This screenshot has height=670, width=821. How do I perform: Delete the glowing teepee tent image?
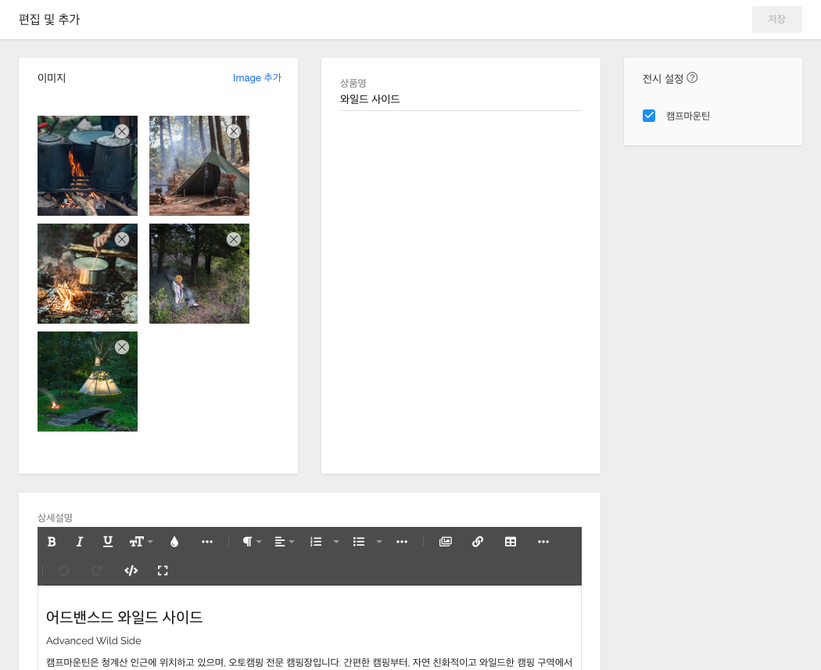pyautogui.click(x=122, y=347)
